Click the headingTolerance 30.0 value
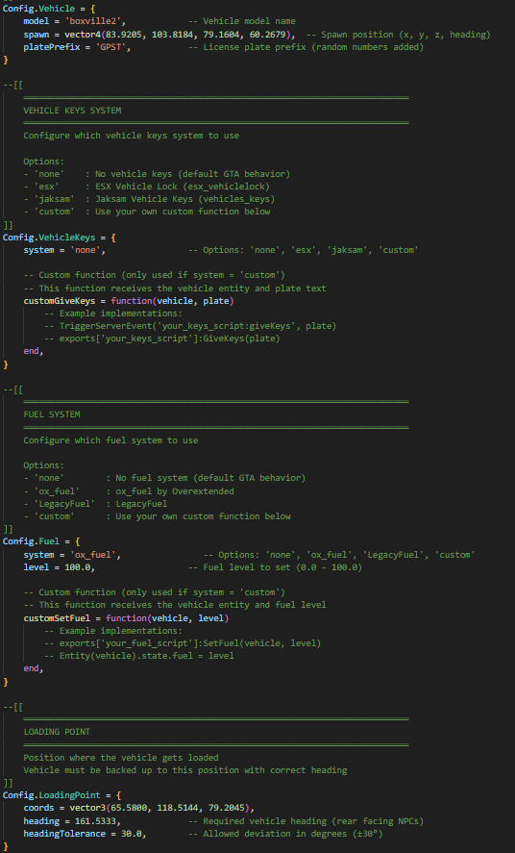 coord(131,834)
